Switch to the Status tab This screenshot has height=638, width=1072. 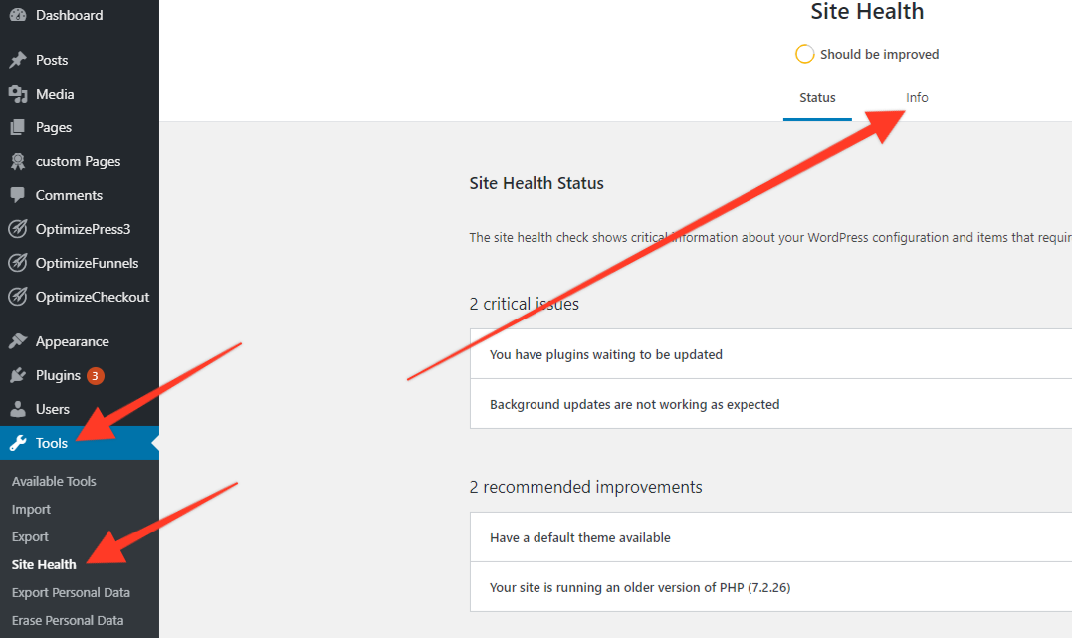pos(817,98)
